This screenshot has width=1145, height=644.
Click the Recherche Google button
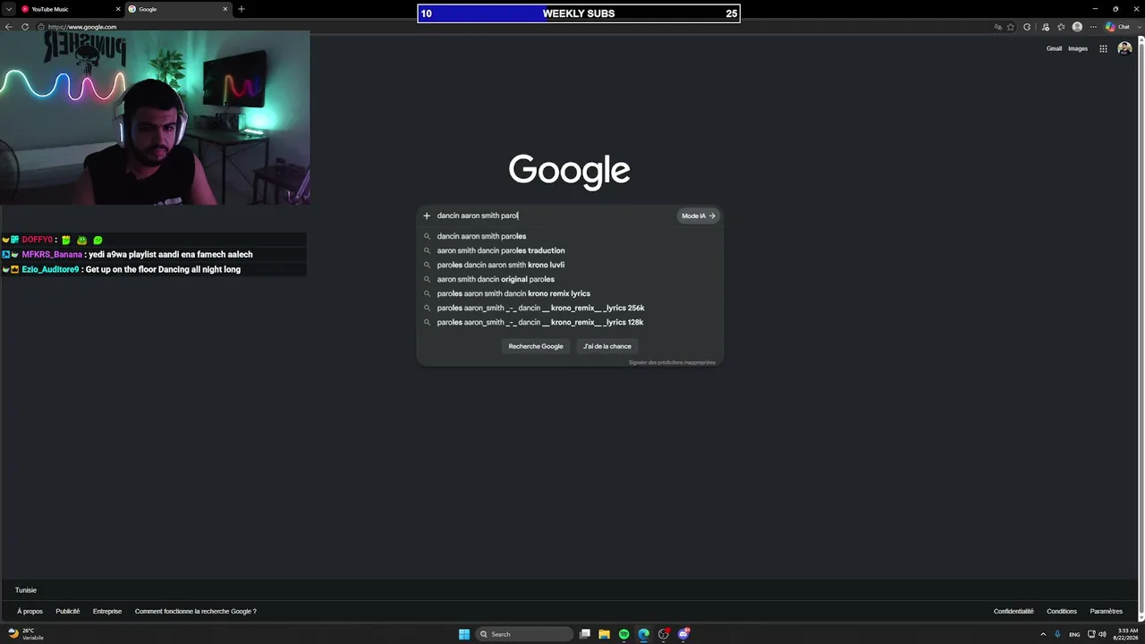(x=536, y=346)
